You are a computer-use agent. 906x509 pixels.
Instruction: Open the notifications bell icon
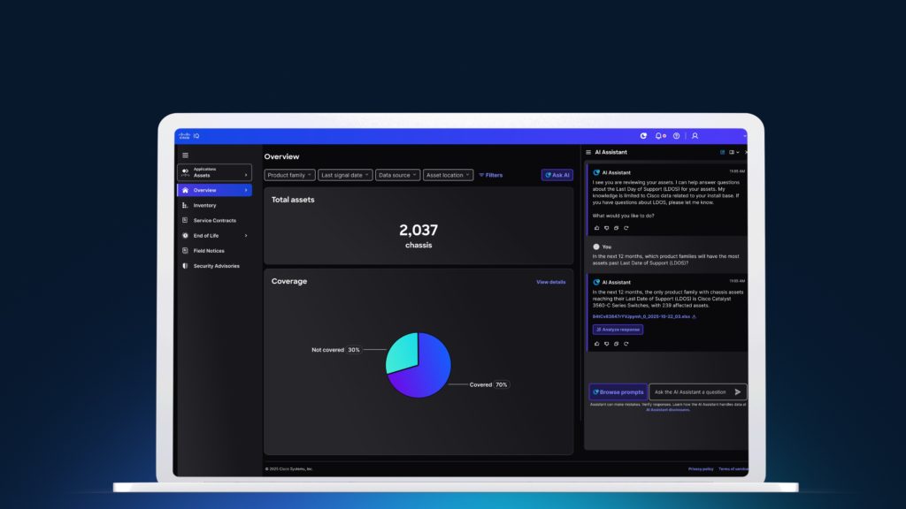pos(659,136)
